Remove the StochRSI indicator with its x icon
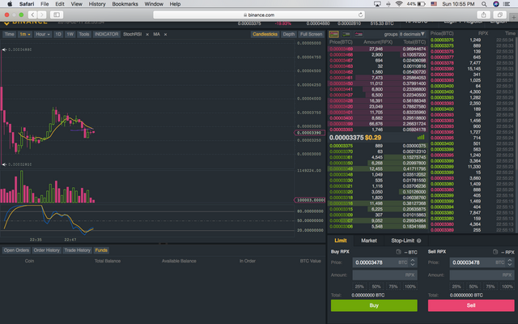The width and height of the screenshot is (518, 324). (147, 34)
